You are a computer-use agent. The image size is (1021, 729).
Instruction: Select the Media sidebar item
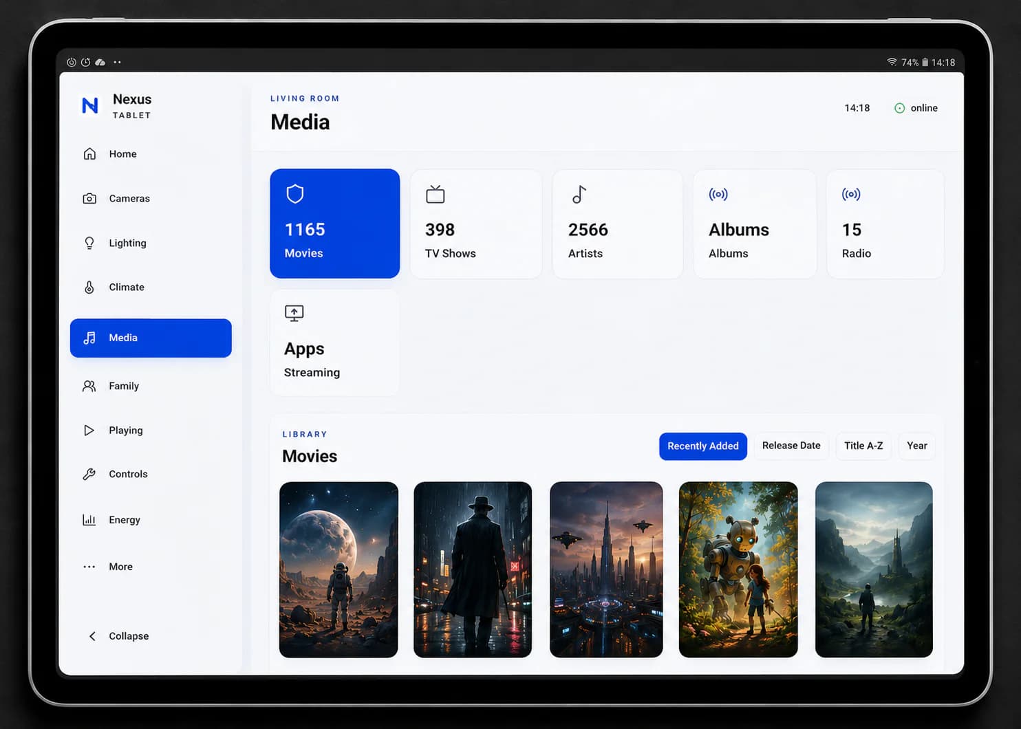click(x=151, y=338)
